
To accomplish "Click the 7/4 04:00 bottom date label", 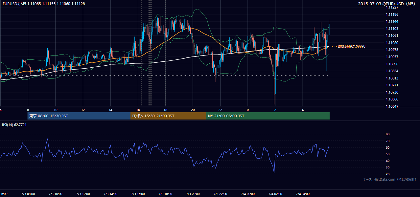I will coord(303,194).
